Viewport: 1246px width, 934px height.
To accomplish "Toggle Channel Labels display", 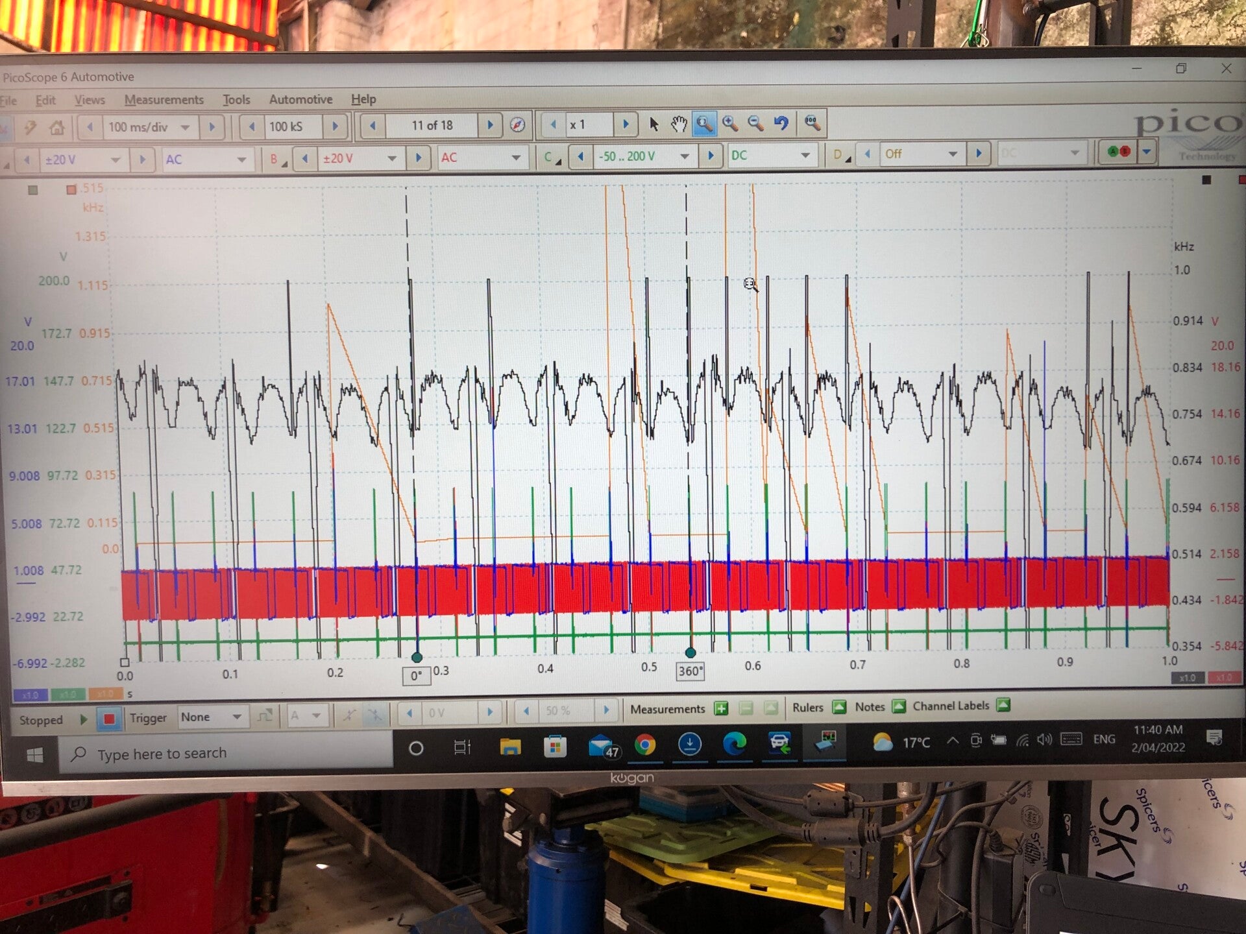I will (1003, 705).
